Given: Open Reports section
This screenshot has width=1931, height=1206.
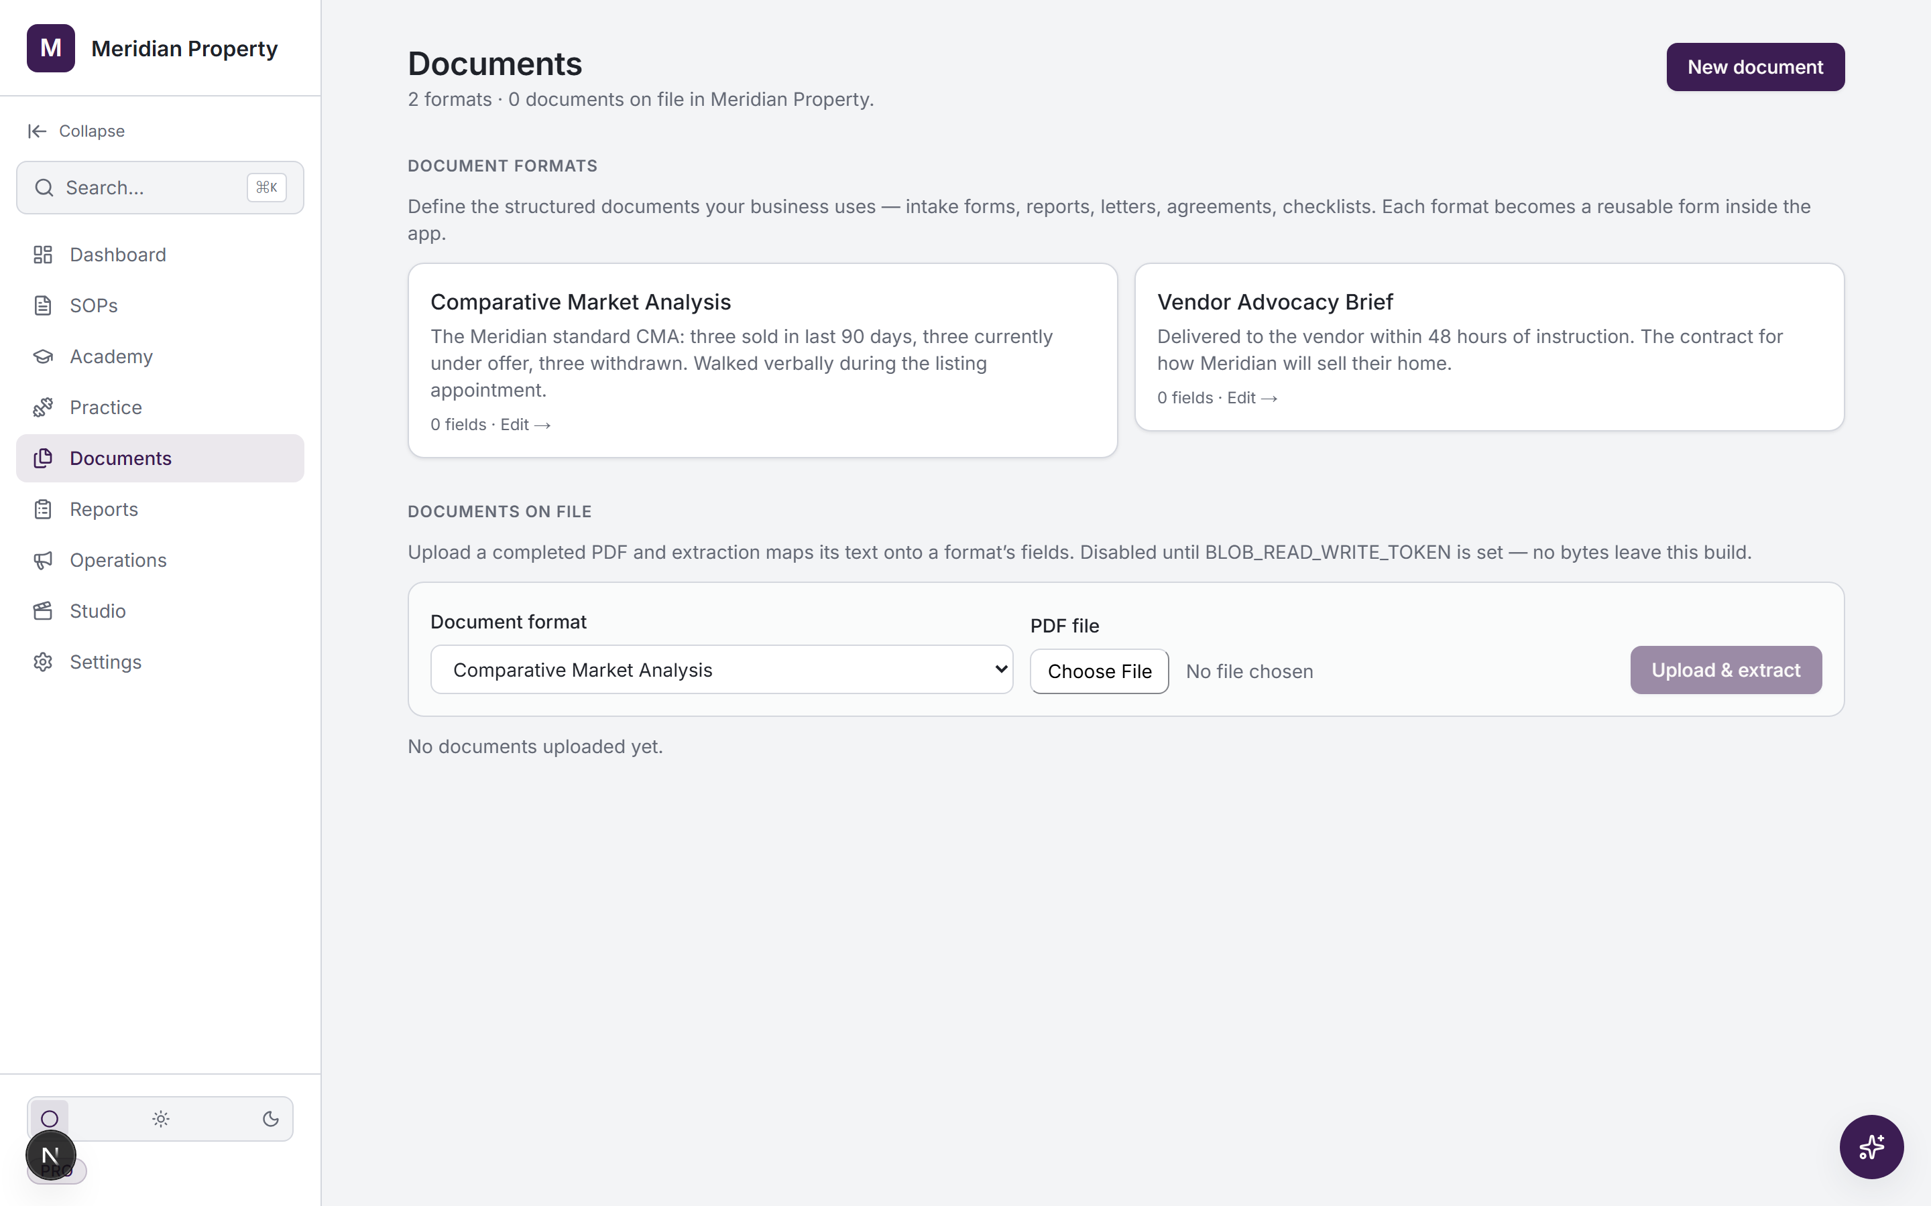Looking at the screenshot, I should pyautogui.click(x=160, y=510).
